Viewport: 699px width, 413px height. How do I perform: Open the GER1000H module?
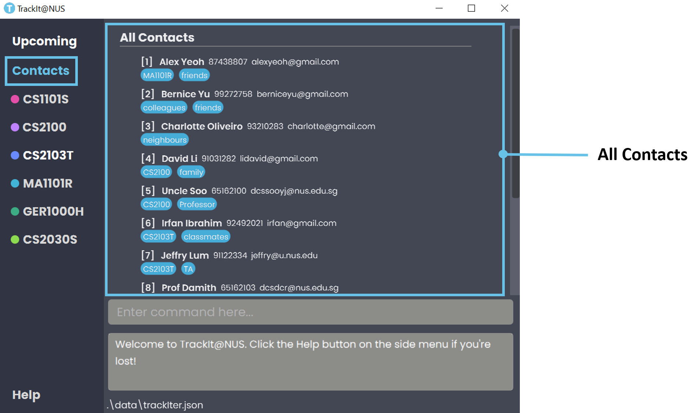53,211
